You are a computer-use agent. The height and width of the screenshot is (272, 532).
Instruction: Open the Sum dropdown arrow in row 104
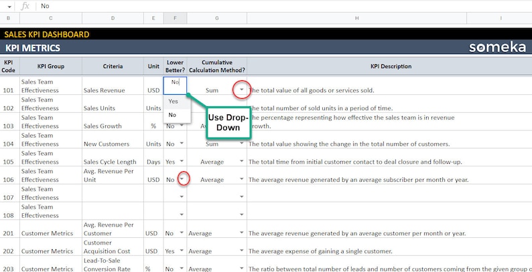pos(242,144)
